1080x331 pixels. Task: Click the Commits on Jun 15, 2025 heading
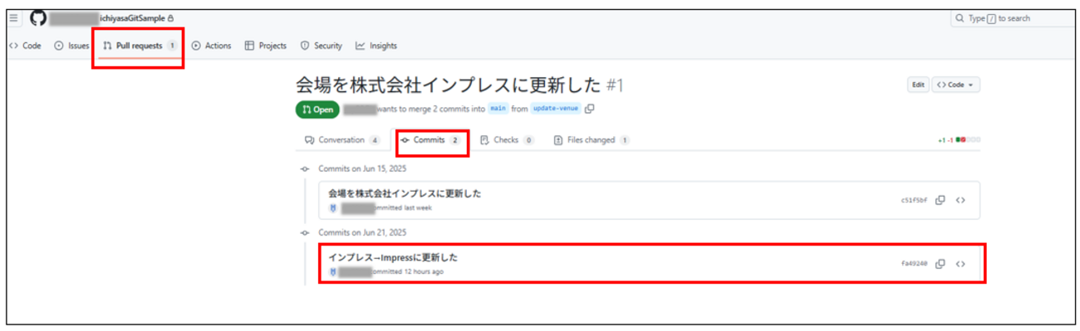tap(362, 168)
